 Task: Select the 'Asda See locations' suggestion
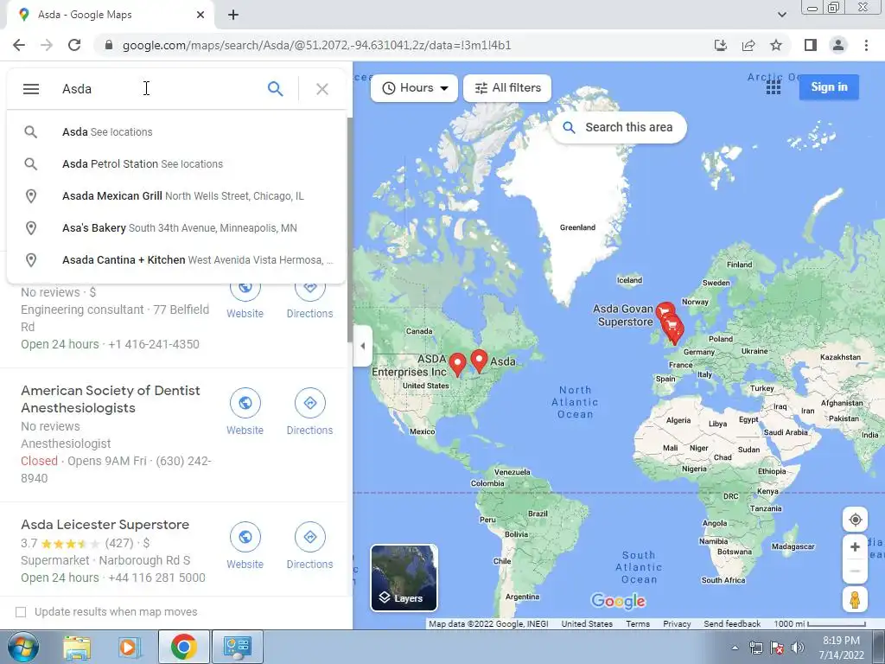[x=176, y=132]
